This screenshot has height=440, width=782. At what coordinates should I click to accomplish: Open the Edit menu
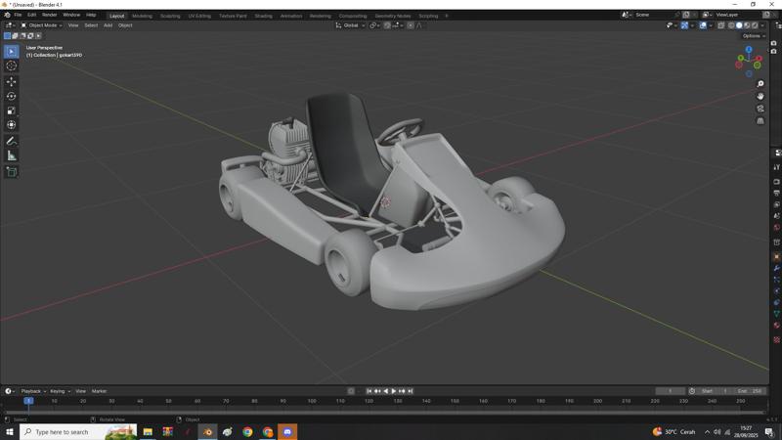pos(32,15)
